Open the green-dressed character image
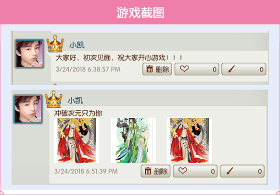 (133, 140)
